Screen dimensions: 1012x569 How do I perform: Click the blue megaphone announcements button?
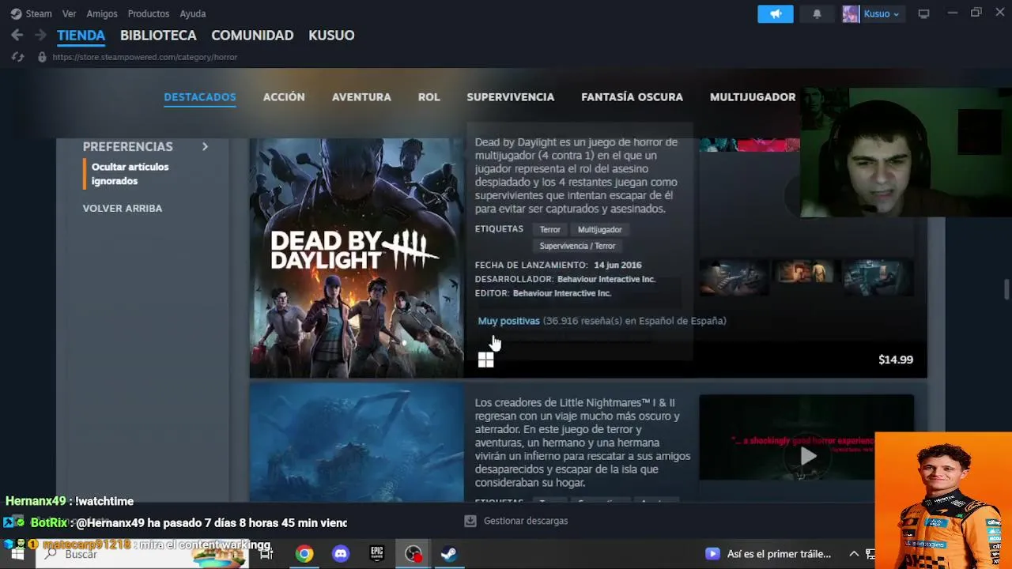(x=776, y=13)
